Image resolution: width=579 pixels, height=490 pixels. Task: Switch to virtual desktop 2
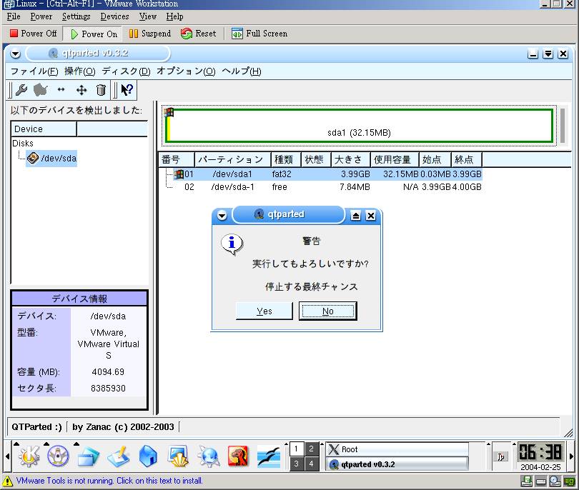click(311, 449)
